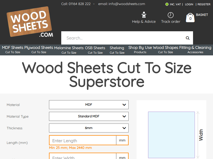Open the Material dropdown showing MDF
213x159 pixels.
pos(89,105)
